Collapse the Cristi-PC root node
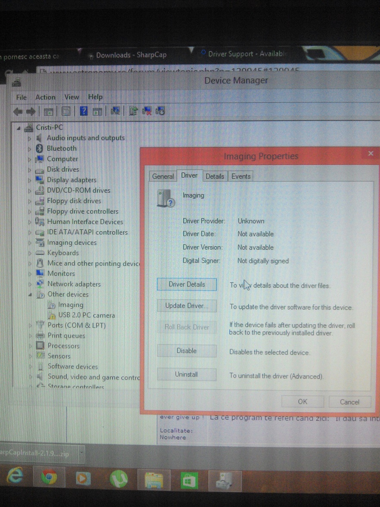 [19, 128]
